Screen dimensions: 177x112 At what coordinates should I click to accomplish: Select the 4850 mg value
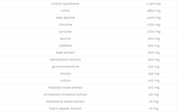click(x=154, y=11)
